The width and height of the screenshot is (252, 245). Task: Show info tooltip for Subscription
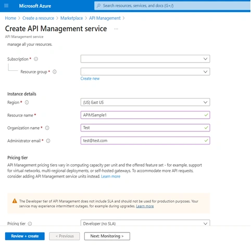click(x=36, y=59)
